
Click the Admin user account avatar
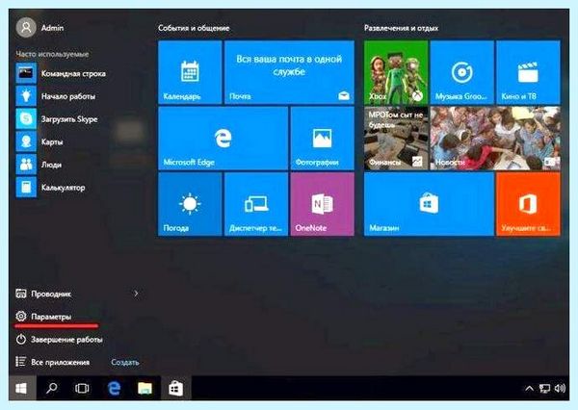pyautogui.click(x=26, y=28)
